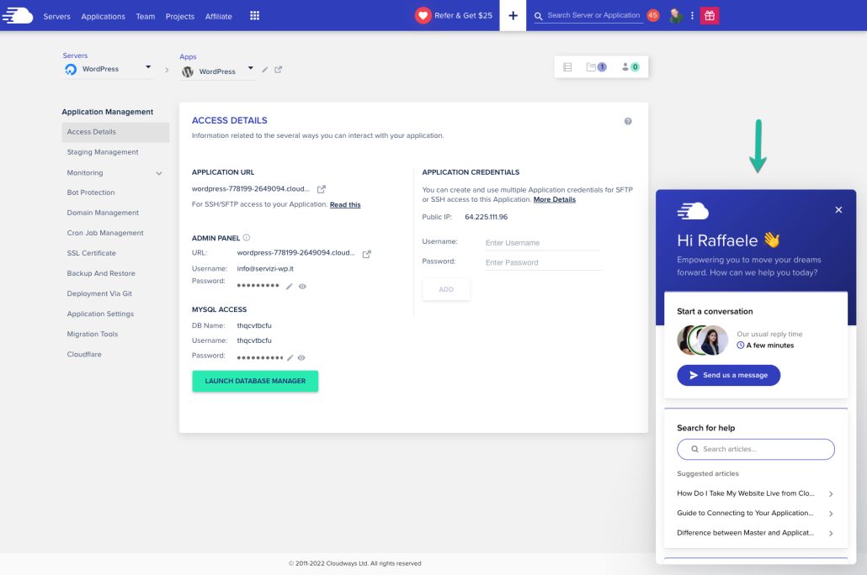Screen dimensions: 867x575
Task: Click the Search articles field in the chat widget
Action: click(755, 449)
